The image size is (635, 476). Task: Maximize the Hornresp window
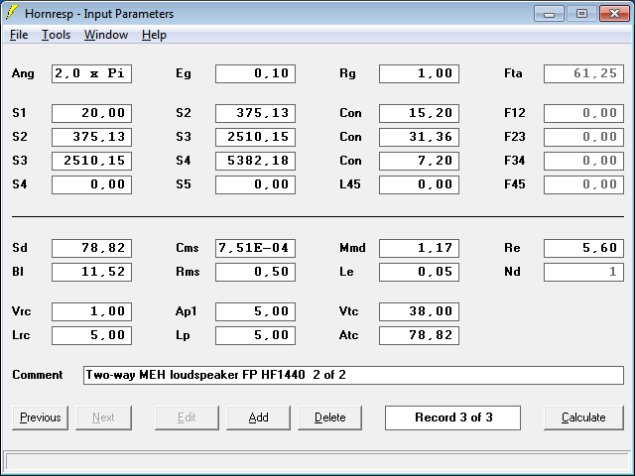click(x=581, y=14)
